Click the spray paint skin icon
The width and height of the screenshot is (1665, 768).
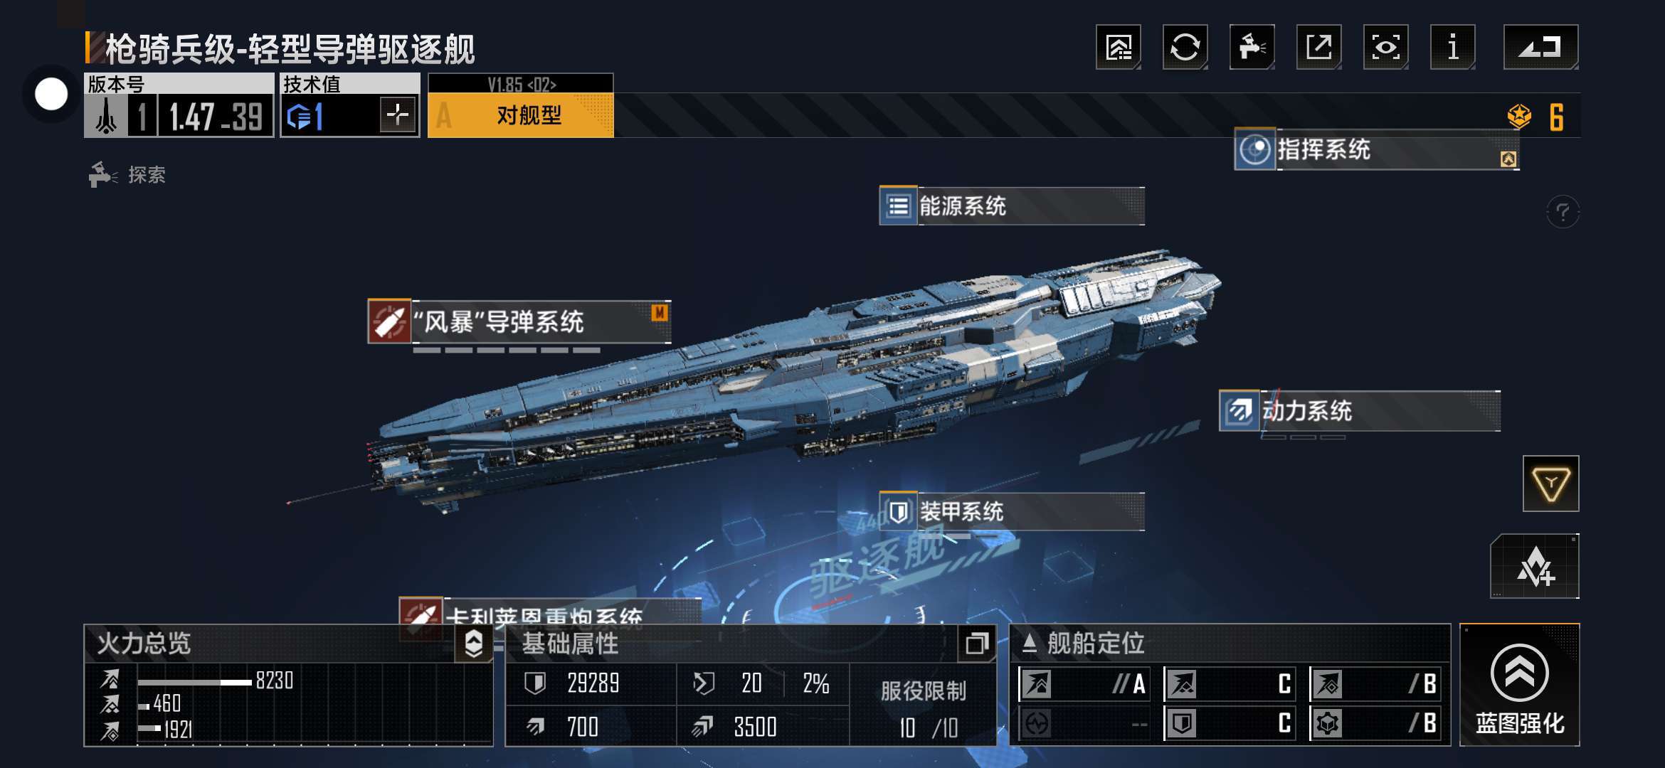point(1252,47)
